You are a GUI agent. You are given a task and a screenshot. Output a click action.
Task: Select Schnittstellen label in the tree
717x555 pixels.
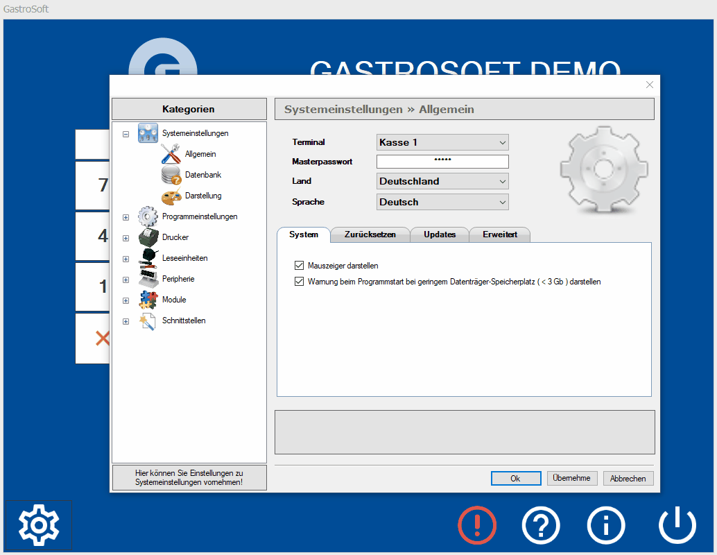(184, 321)
